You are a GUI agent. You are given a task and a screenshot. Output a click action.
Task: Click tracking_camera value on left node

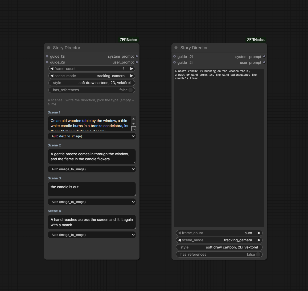coord(110,76)
